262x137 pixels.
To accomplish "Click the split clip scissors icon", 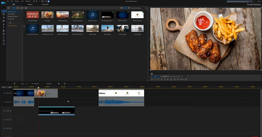I will pyautogui.click(x=14, y=84).
